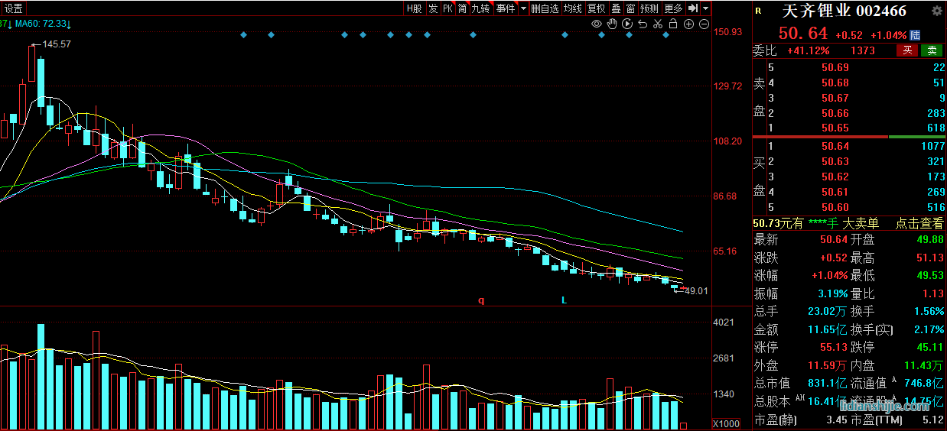The image size is (947, 431).
Task: Select the scissors cut tool
Action: [657, 24]
